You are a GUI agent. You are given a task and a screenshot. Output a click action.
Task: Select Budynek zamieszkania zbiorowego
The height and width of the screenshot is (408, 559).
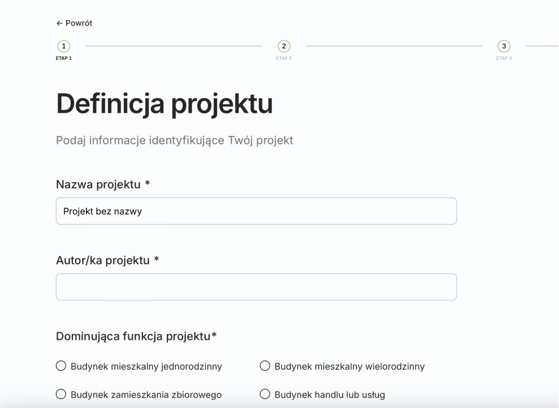point(61,394)
